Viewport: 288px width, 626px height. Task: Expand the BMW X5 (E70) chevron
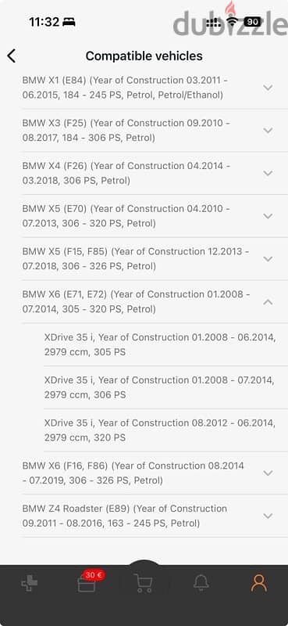coord(268,216)
